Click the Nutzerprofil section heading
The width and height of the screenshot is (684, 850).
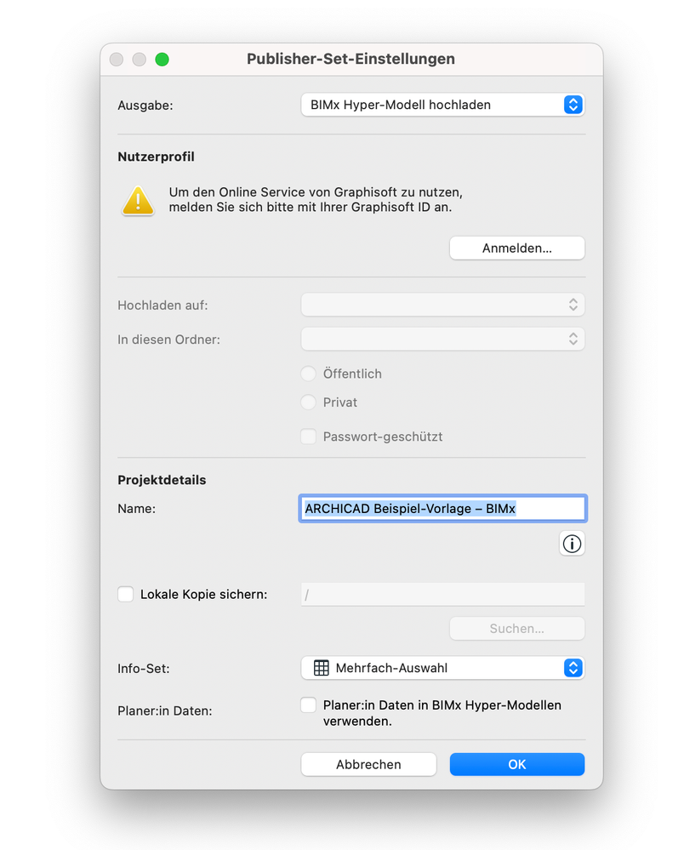[156, 157]
